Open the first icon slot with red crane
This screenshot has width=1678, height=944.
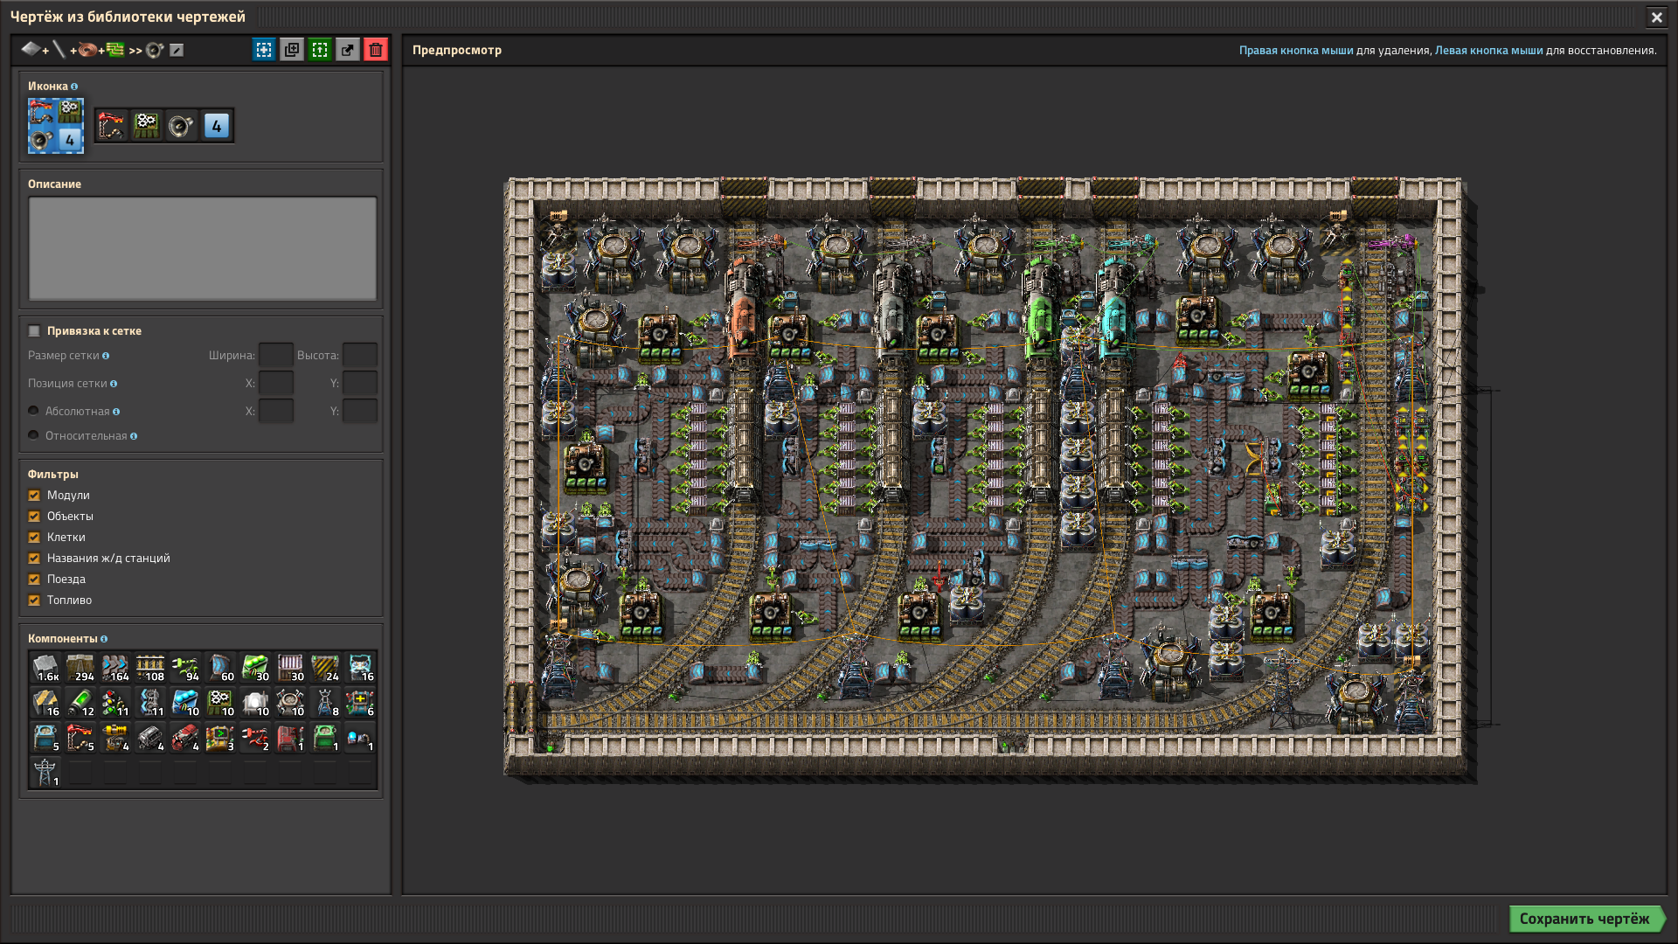(x=112, y=126)
